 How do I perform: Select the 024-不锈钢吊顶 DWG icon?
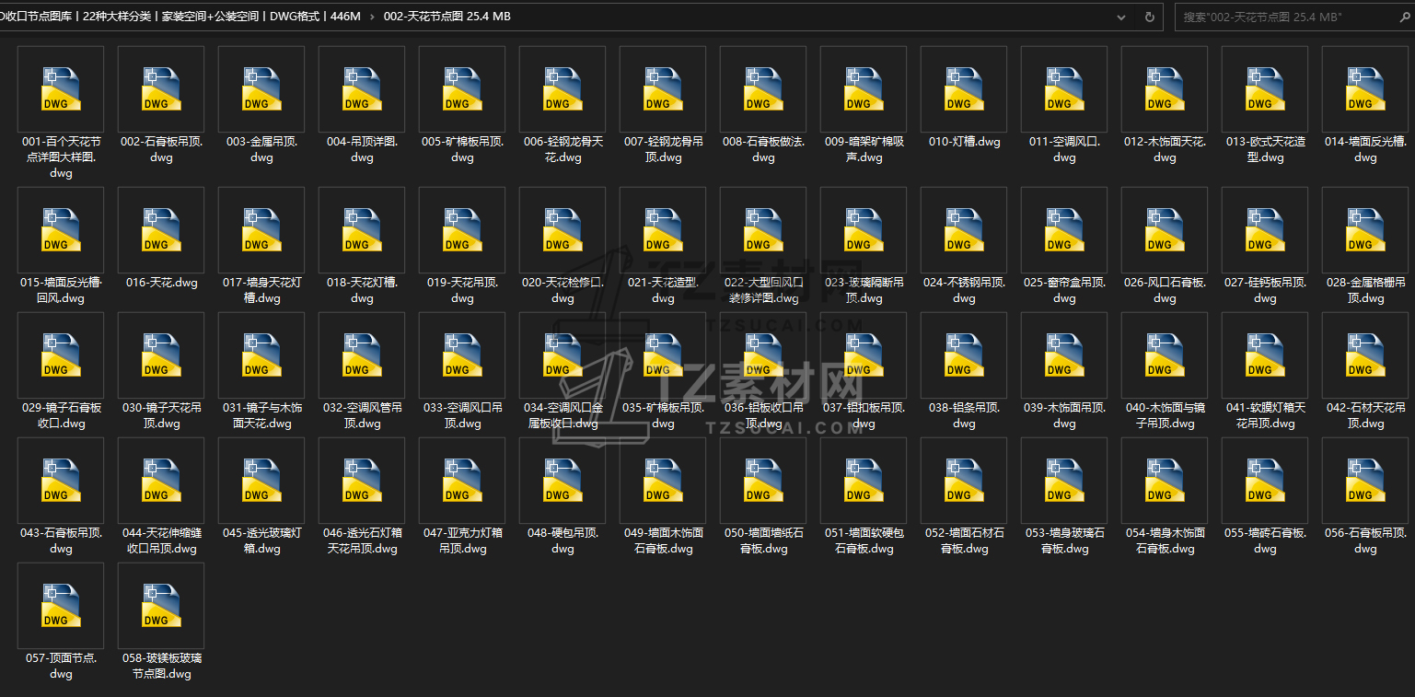964,230
